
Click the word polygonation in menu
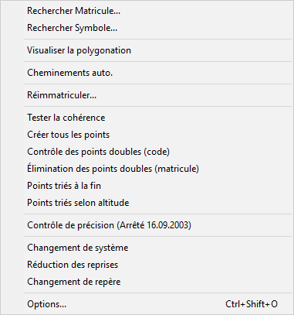click(x=104, y=51)
